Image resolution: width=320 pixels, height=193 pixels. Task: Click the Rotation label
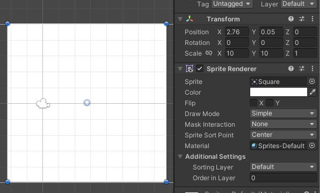pos(197,43)
